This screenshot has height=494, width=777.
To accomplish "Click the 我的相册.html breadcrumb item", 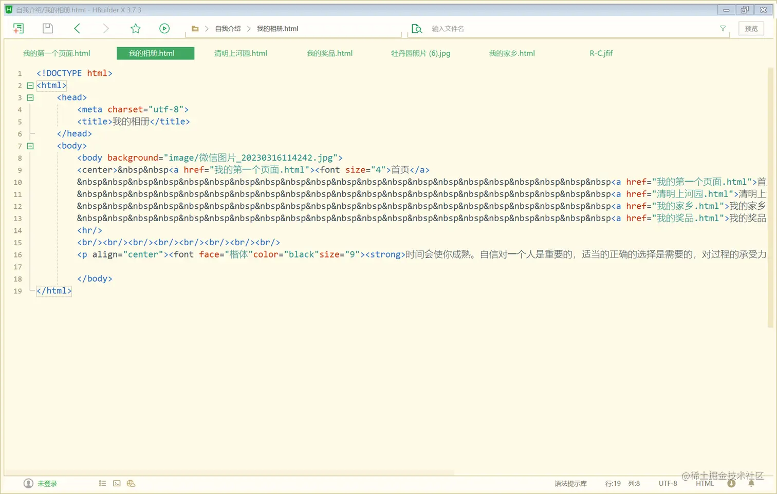I will pyautogui.click(x=277, y=29).
